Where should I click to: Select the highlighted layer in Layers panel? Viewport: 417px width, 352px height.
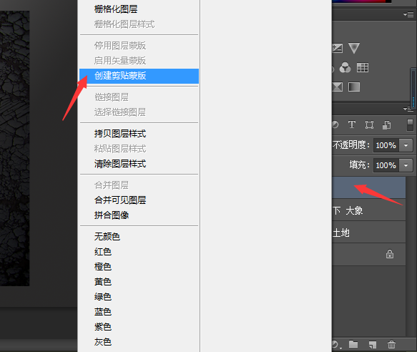(369, 187)
